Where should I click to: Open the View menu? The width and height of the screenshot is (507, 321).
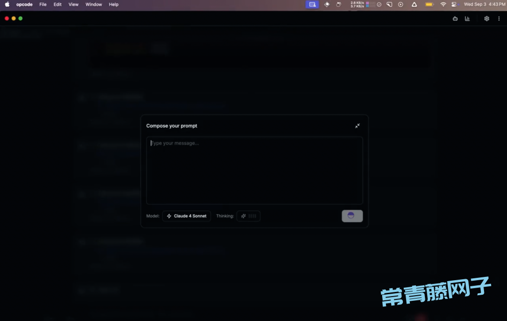coord(73,4)
